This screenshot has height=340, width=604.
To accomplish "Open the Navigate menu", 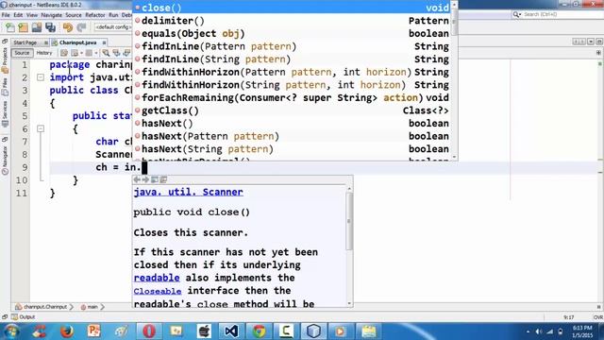I will (x=52, y=15).
